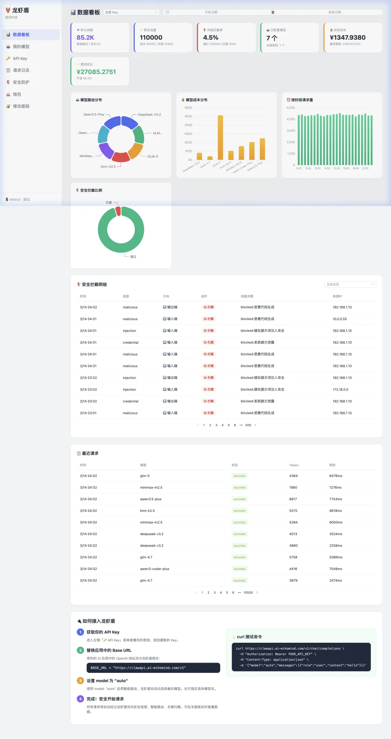
Task: Click the chart icon beside 数据看板 heading
Action: click(73, 13)
